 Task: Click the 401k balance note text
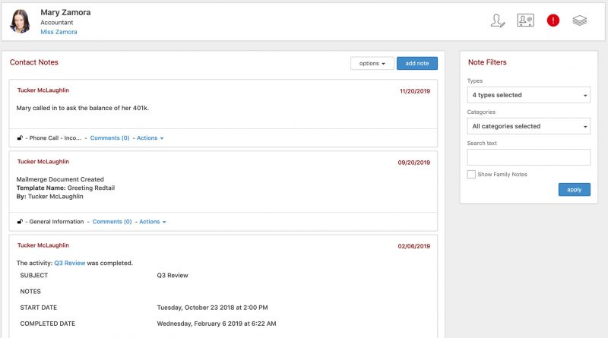[x=83, y=108]
